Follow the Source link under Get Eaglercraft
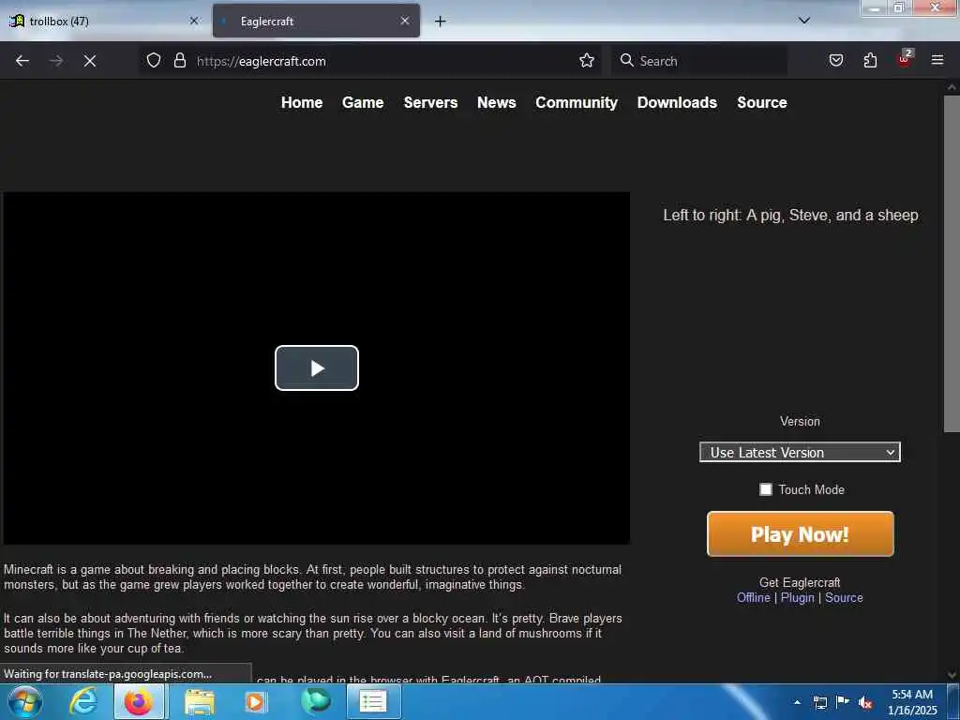Viewport: 960px width, 720px height. tap(844, 597)
